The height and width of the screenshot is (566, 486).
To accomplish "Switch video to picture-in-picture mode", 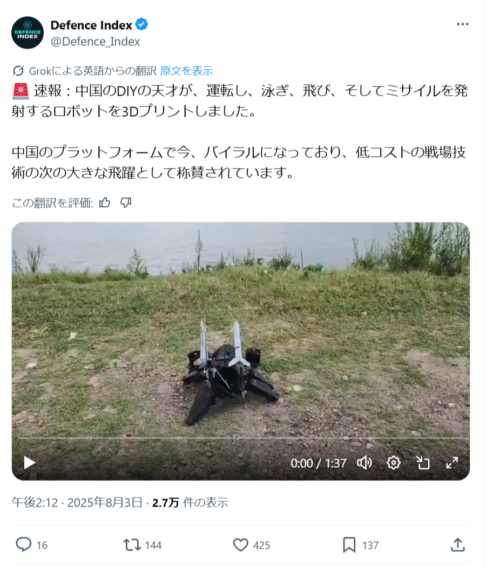I will click(x=422, y=463).
